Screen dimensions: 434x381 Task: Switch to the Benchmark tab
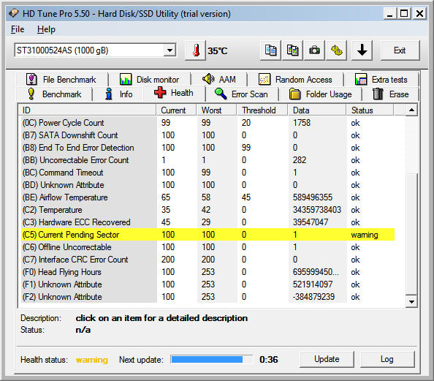(54, 94)
